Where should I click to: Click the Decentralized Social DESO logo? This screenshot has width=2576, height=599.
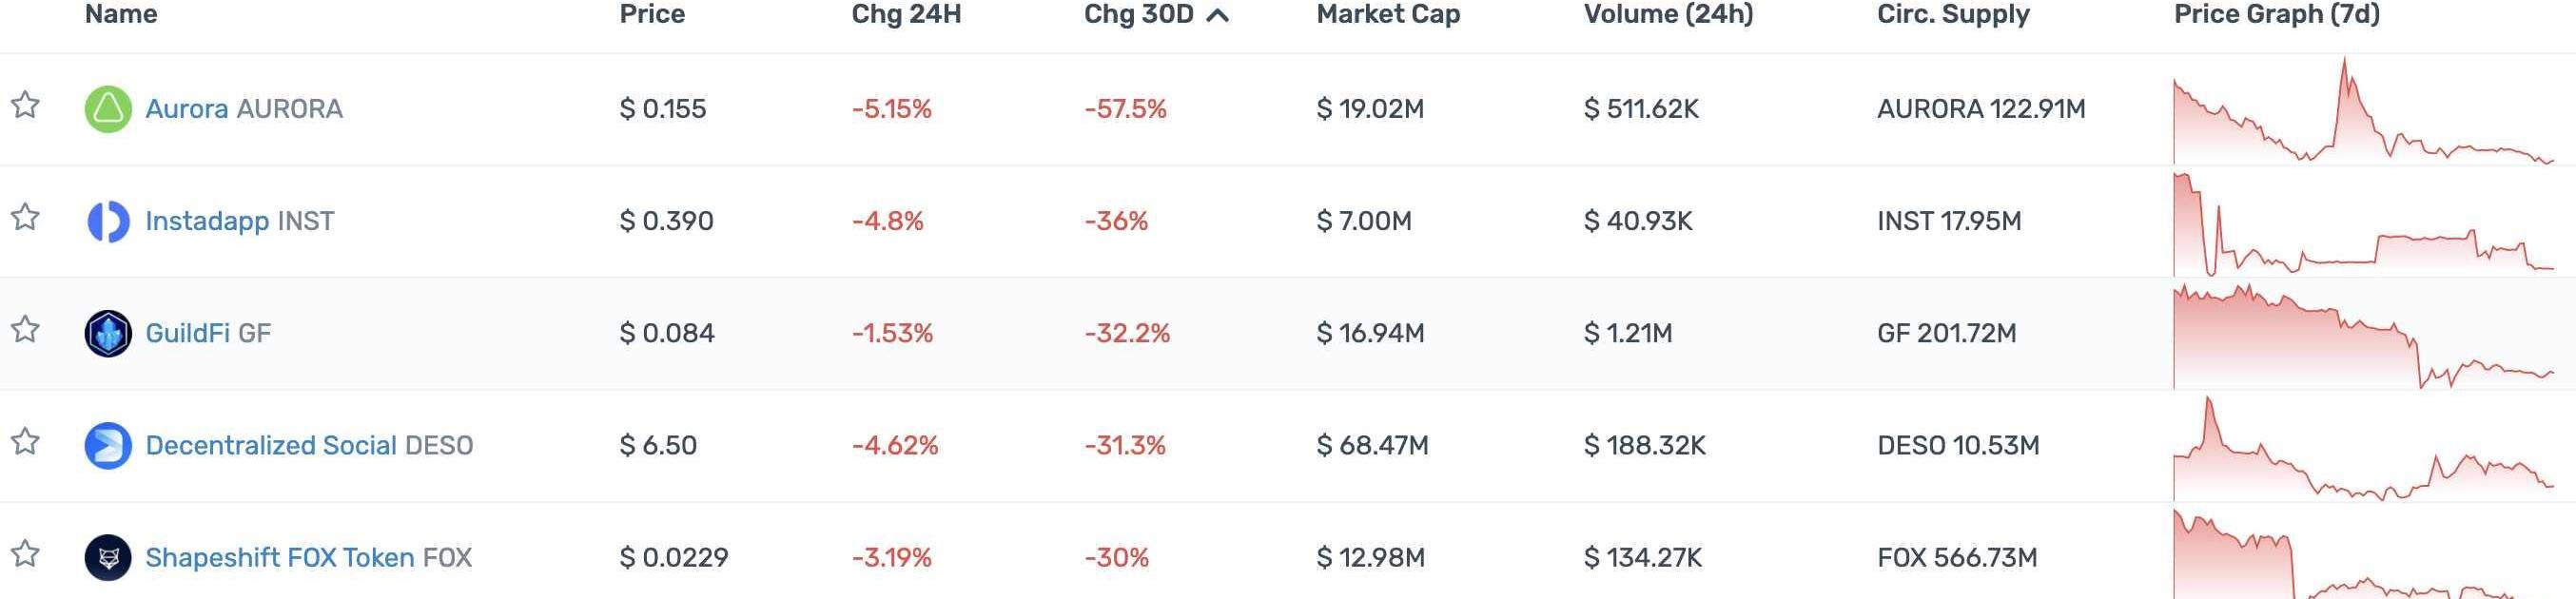[x=108, y=445]
